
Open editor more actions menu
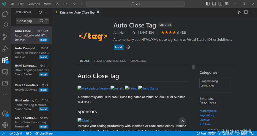click(252, 12)
